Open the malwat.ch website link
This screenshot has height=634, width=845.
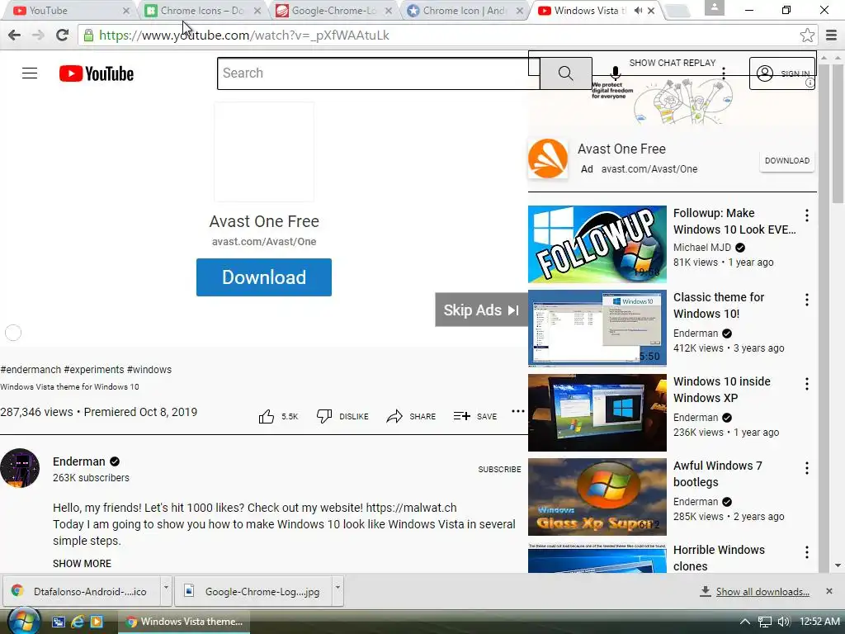(411, 508)
